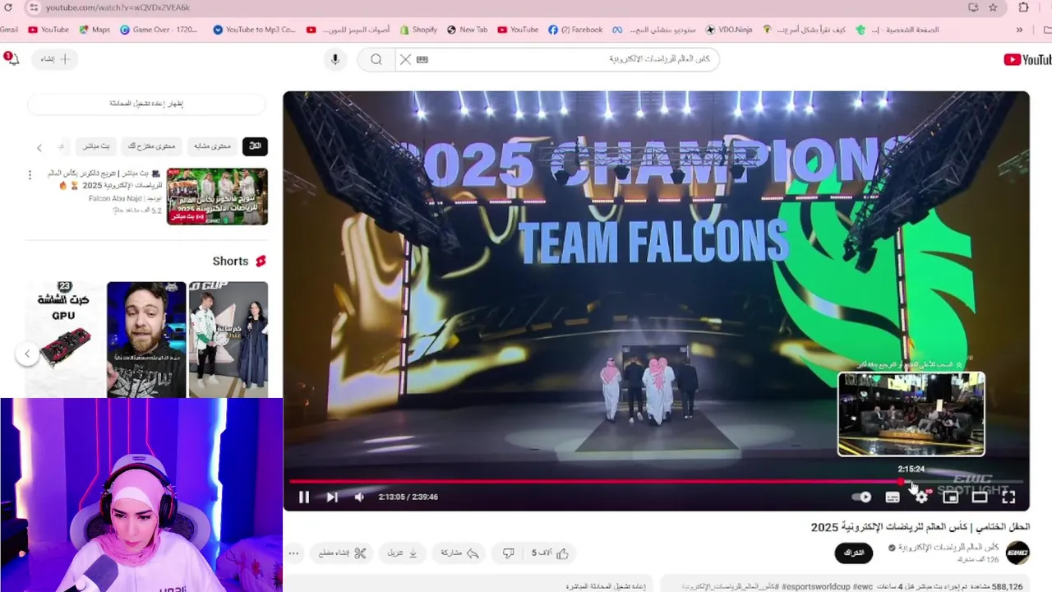Dislike the video with thumbs down

(509, 553)
